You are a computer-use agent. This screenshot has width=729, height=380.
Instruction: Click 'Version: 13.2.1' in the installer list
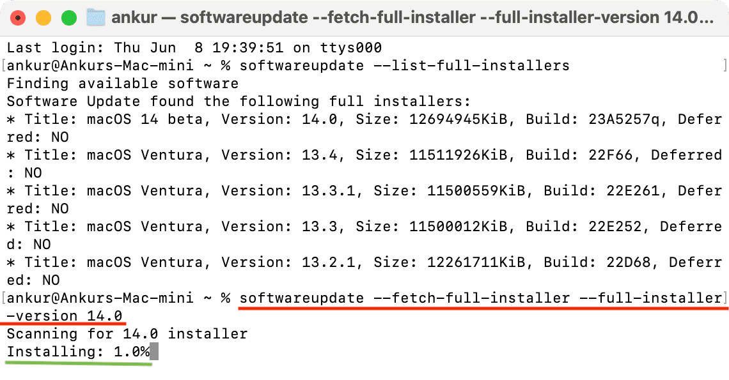click(288, 262)
